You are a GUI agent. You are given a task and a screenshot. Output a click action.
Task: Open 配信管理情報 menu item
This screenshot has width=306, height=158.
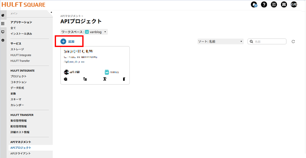(x=19, y=126)
